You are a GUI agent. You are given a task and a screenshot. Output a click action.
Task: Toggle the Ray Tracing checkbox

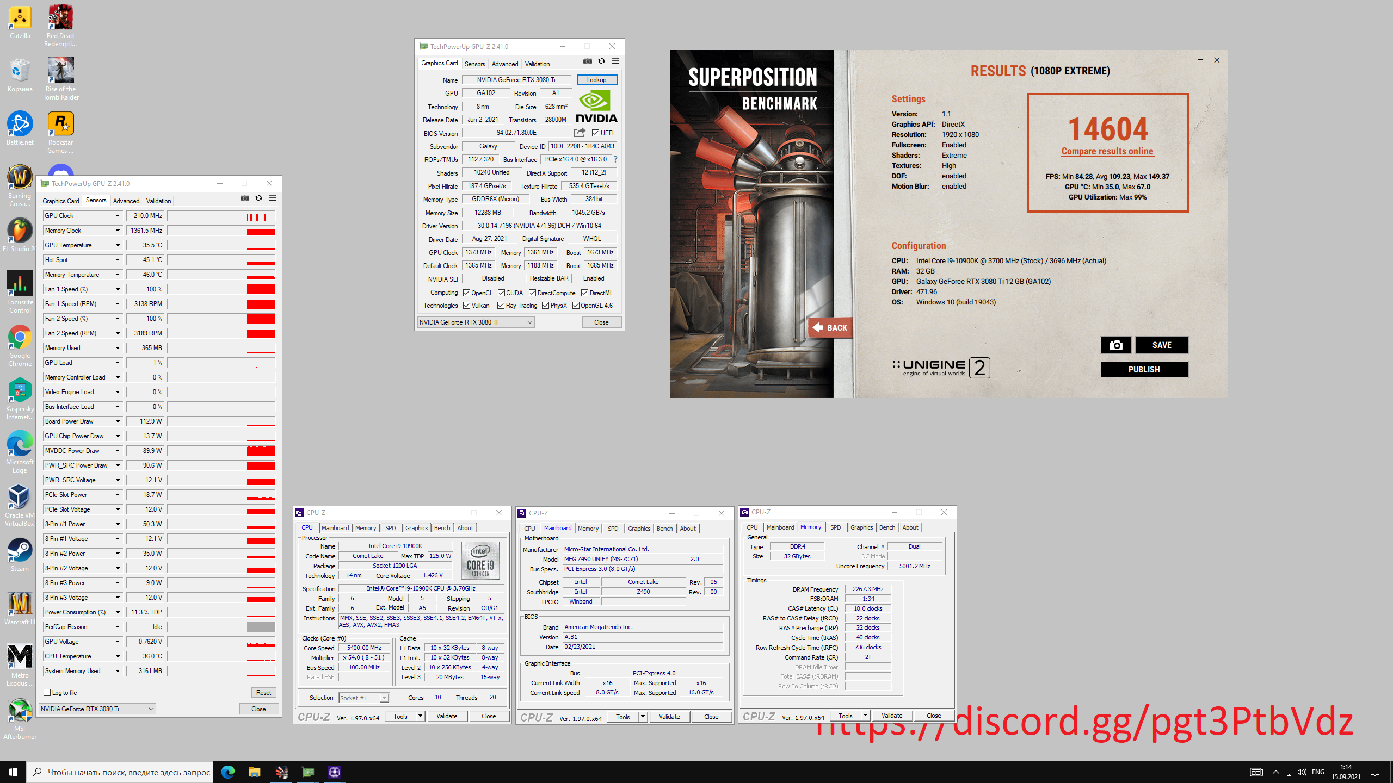(501, 306)
